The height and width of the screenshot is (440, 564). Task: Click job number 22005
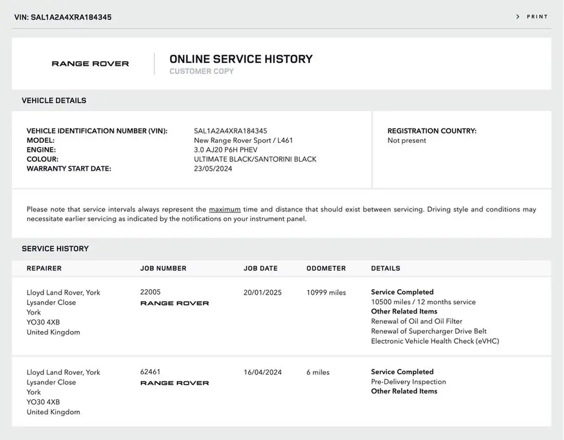pos(150,292)
